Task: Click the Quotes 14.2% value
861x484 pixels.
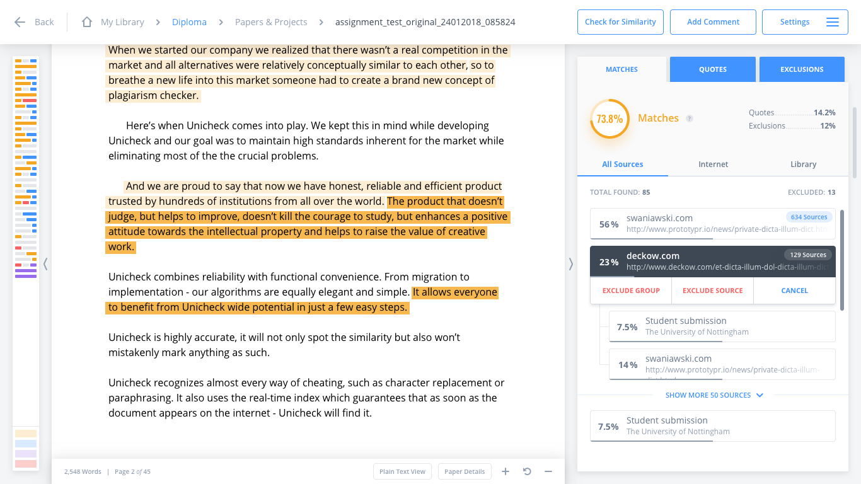Action: point(824,113)
